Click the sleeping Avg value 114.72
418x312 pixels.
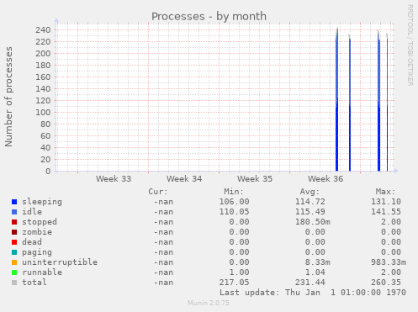[x=310, y=202]
